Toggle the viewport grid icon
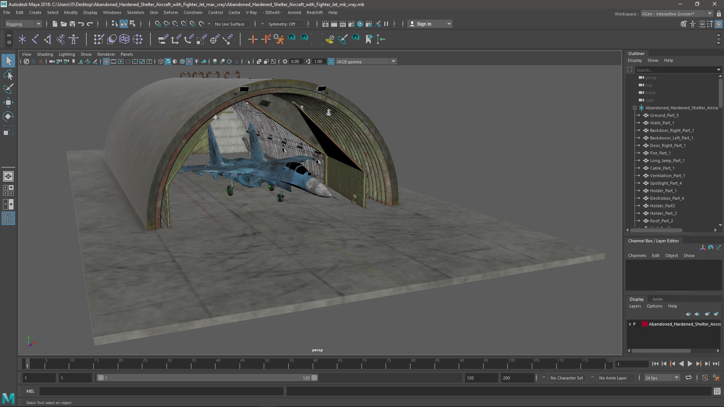 (106, 61)
